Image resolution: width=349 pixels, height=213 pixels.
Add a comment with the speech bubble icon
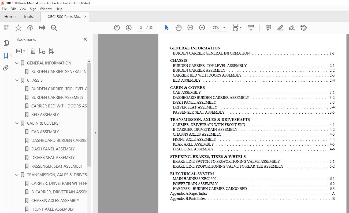[x=268, y=28]
